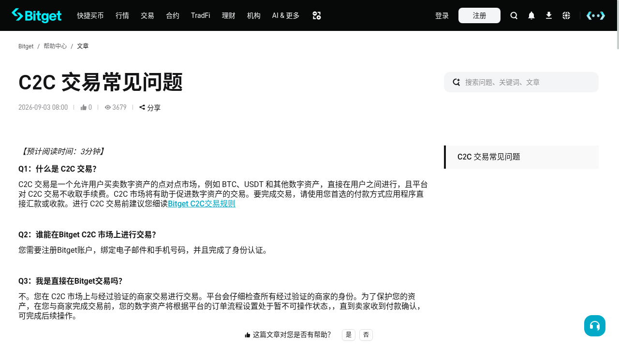Open 理财 menu item
Viewport: 619px width, 348px height.
(x=229, y=15)
